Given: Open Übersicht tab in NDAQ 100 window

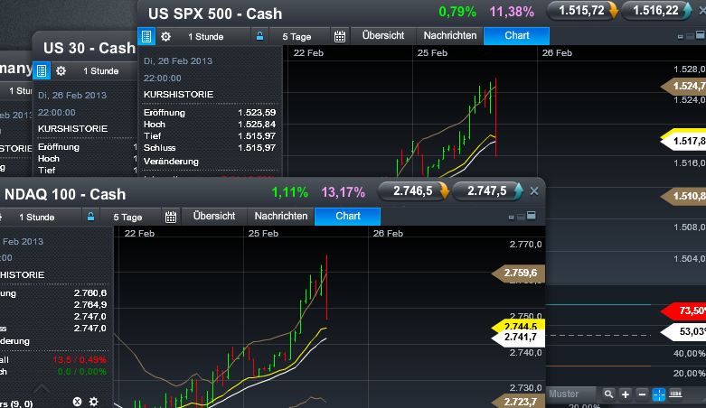Looking at the screenshot, I should click(x=214, y=216).
